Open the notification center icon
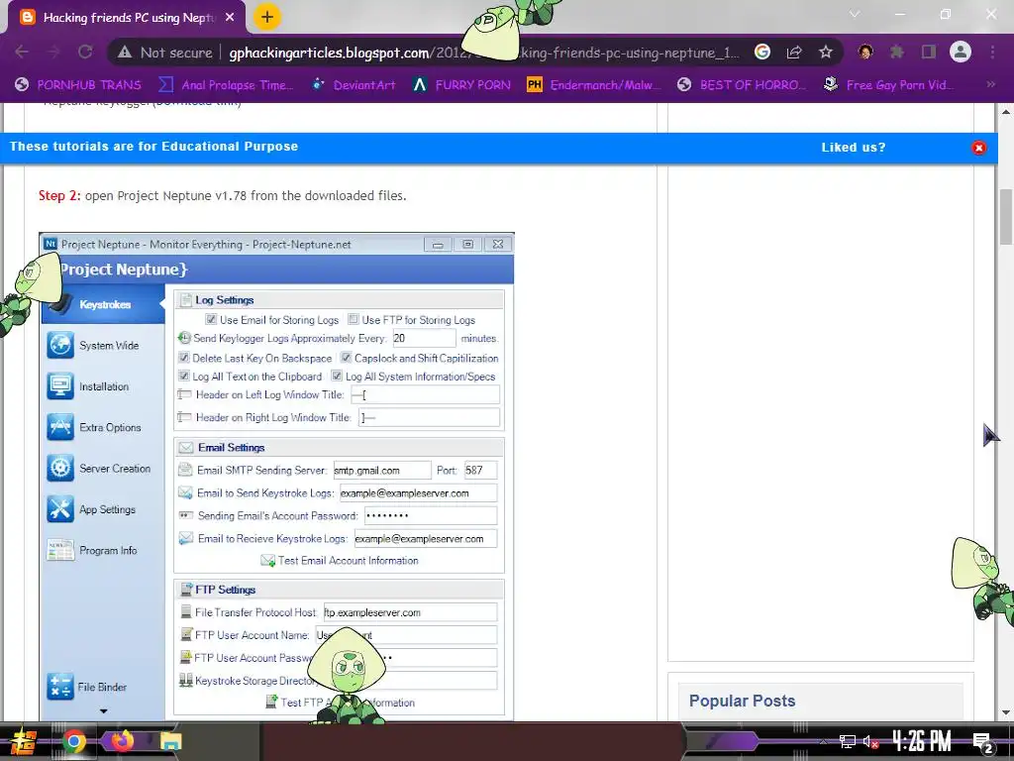Viewport: 1014px width, 761px height. 982,742
